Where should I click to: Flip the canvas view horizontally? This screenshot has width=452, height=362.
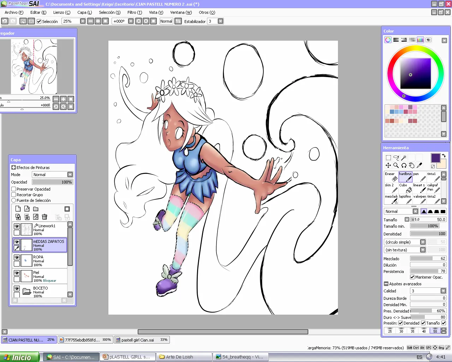pyautogui.click(x=178, y=21)
